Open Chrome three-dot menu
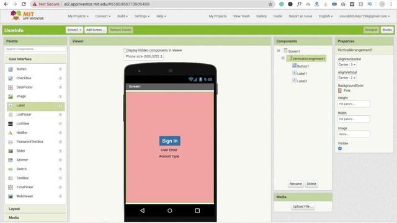 (x=391, y=4)
